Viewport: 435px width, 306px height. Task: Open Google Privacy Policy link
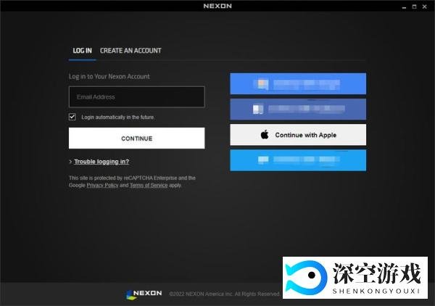102,185
